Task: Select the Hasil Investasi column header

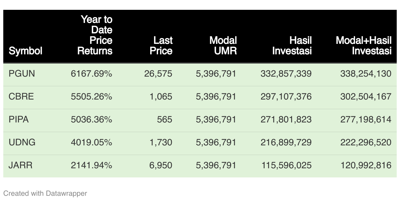Action: 292,46
